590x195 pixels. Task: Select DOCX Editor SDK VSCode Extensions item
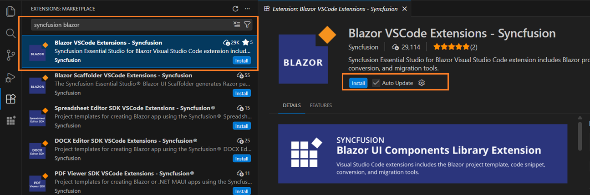[x=139, y=150]
